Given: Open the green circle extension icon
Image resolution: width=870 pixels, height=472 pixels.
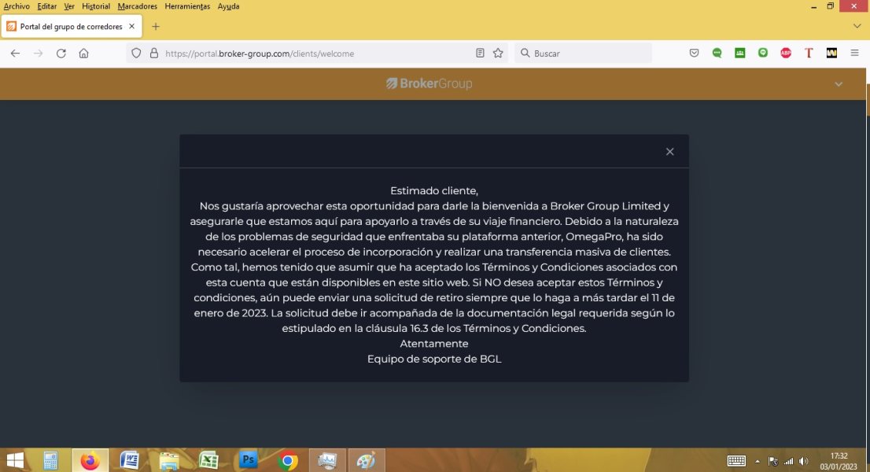Looking at the screenshot, I should (763, 53).
